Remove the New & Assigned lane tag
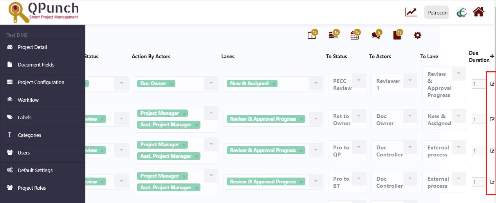 point(274,84)
